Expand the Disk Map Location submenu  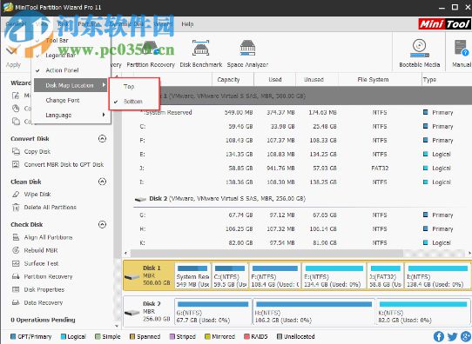pos(71,85)
